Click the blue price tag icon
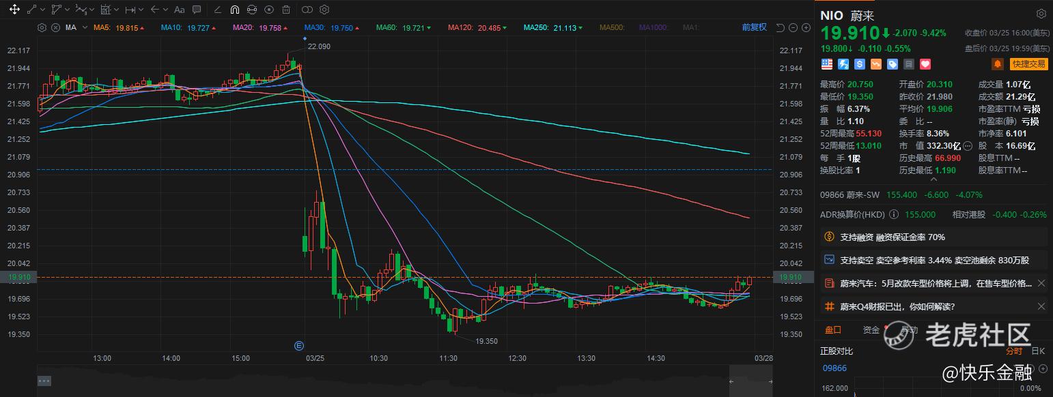 (x=893, y=64)
